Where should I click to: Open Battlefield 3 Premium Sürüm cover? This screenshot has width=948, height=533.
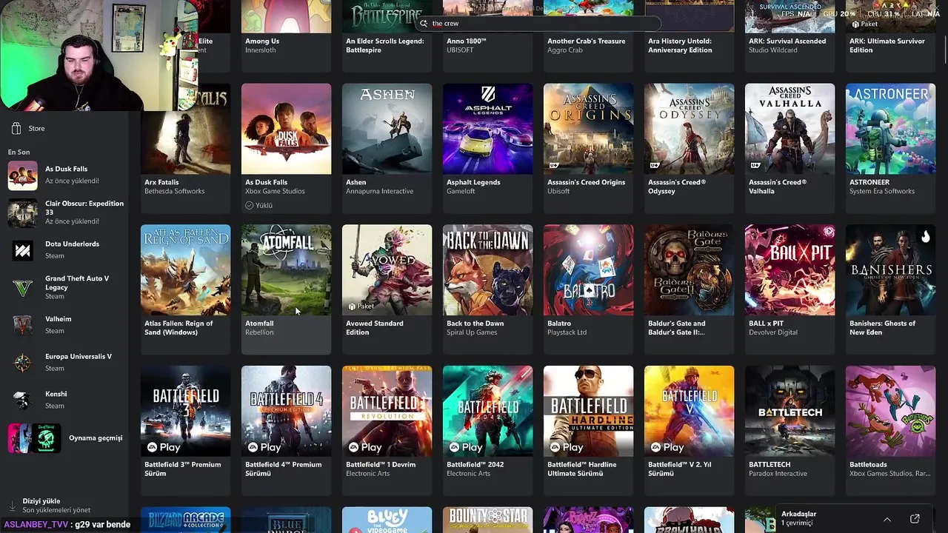click(185, 412)
